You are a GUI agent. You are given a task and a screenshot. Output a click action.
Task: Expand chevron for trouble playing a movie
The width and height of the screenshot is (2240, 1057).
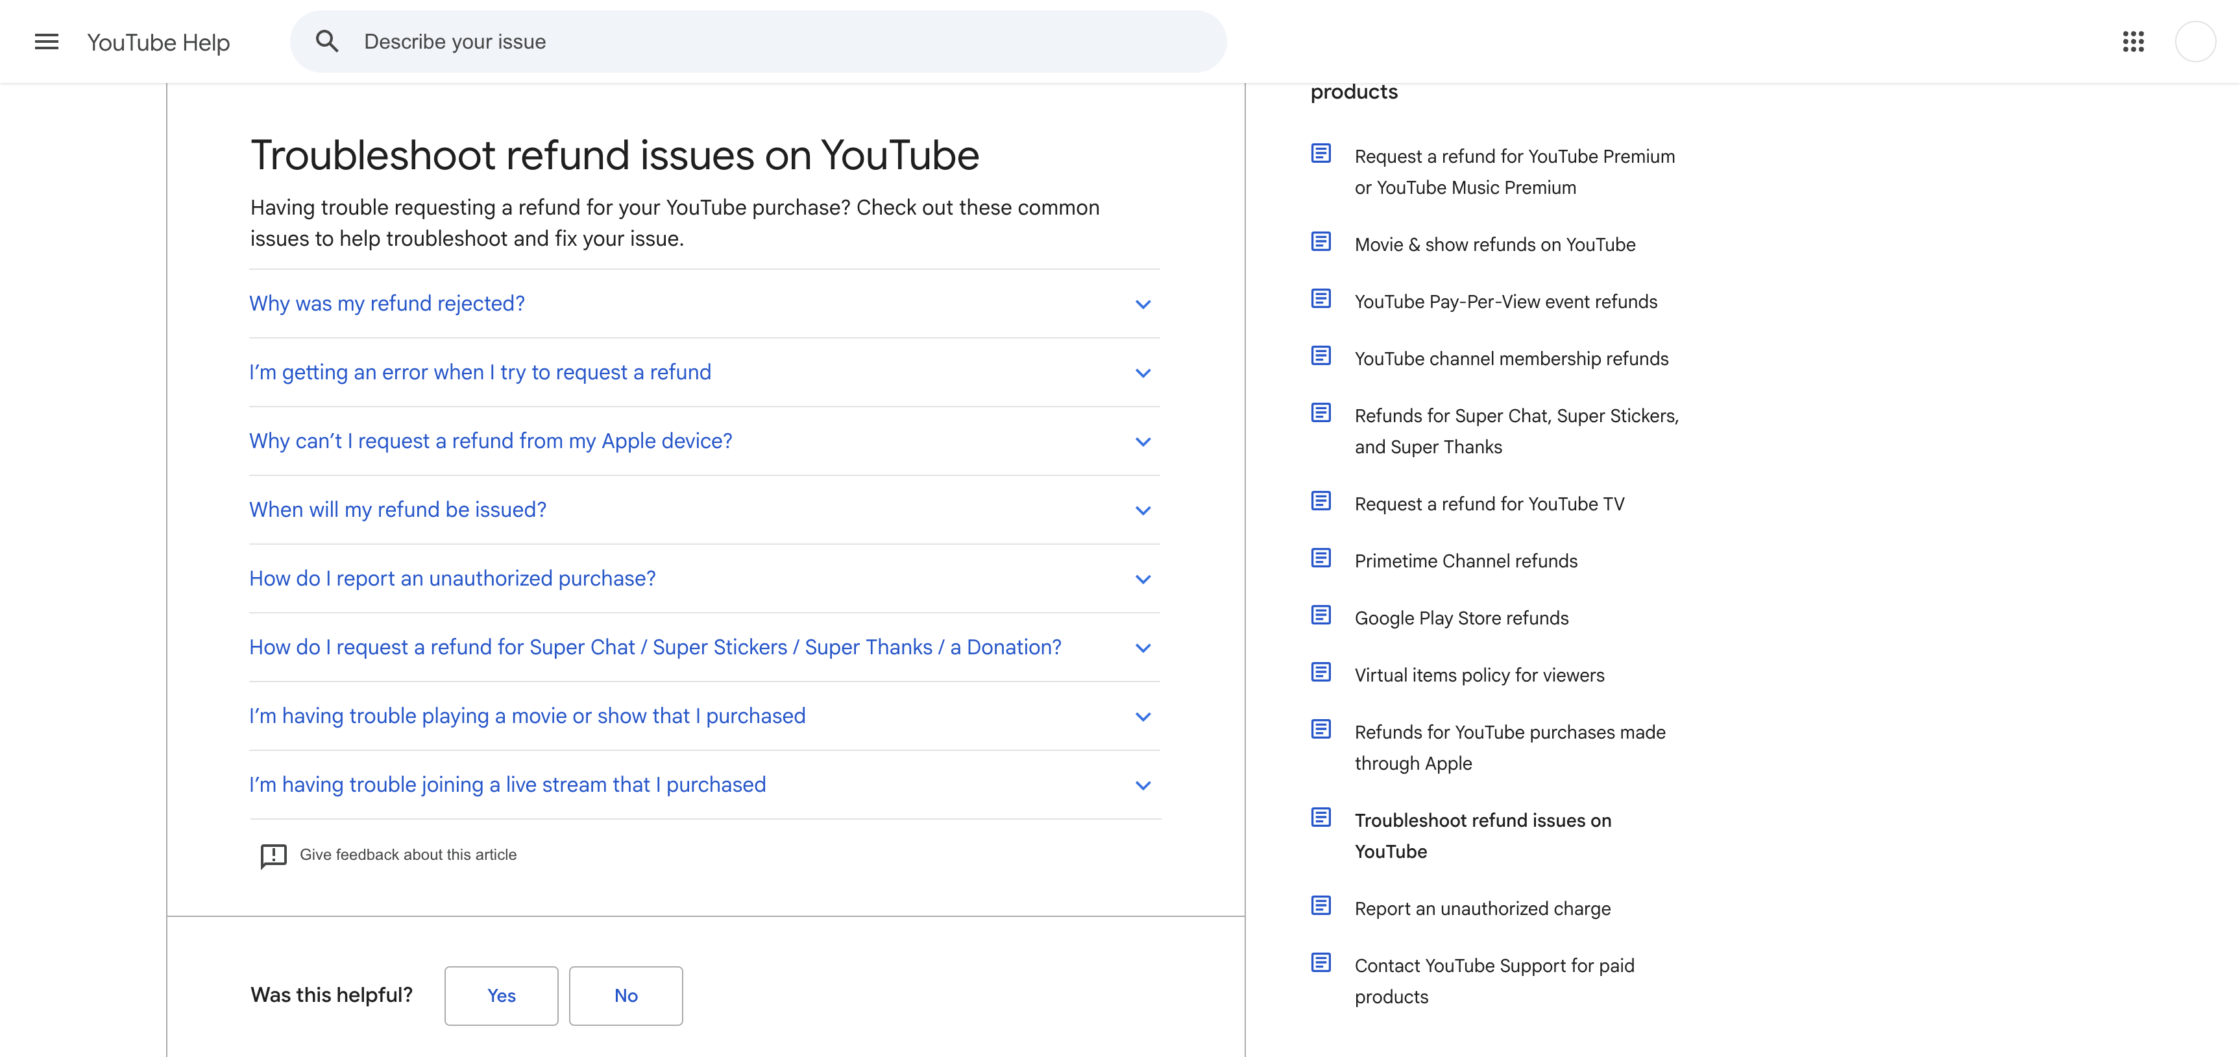(1143, 717)
